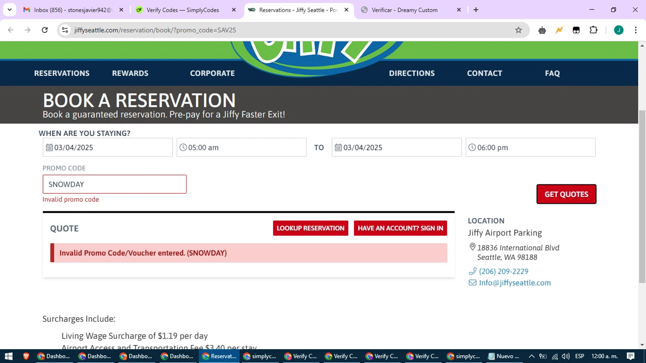
Task: Click the browser forward arrow
Action: click(28, 30)
